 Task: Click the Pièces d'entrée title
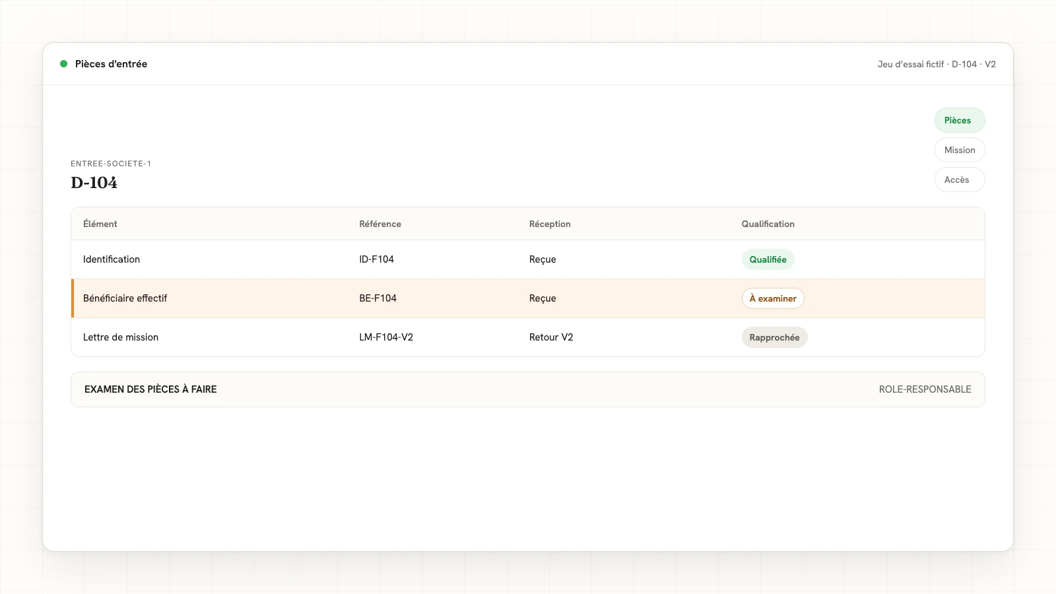111,64
